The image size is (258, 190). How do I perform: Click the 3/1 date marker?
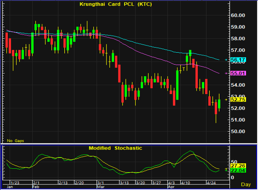[101, 183]
